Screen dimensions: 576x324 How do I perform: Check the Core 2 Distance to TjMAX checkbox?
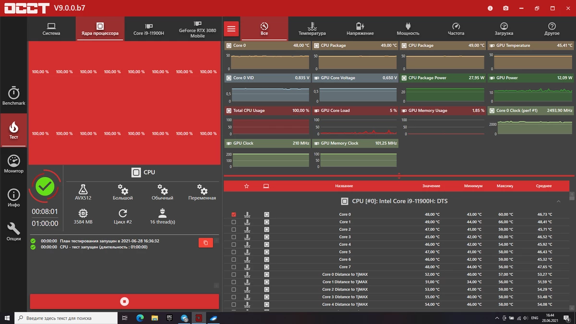pyautogui.click(x=234, y=289)
